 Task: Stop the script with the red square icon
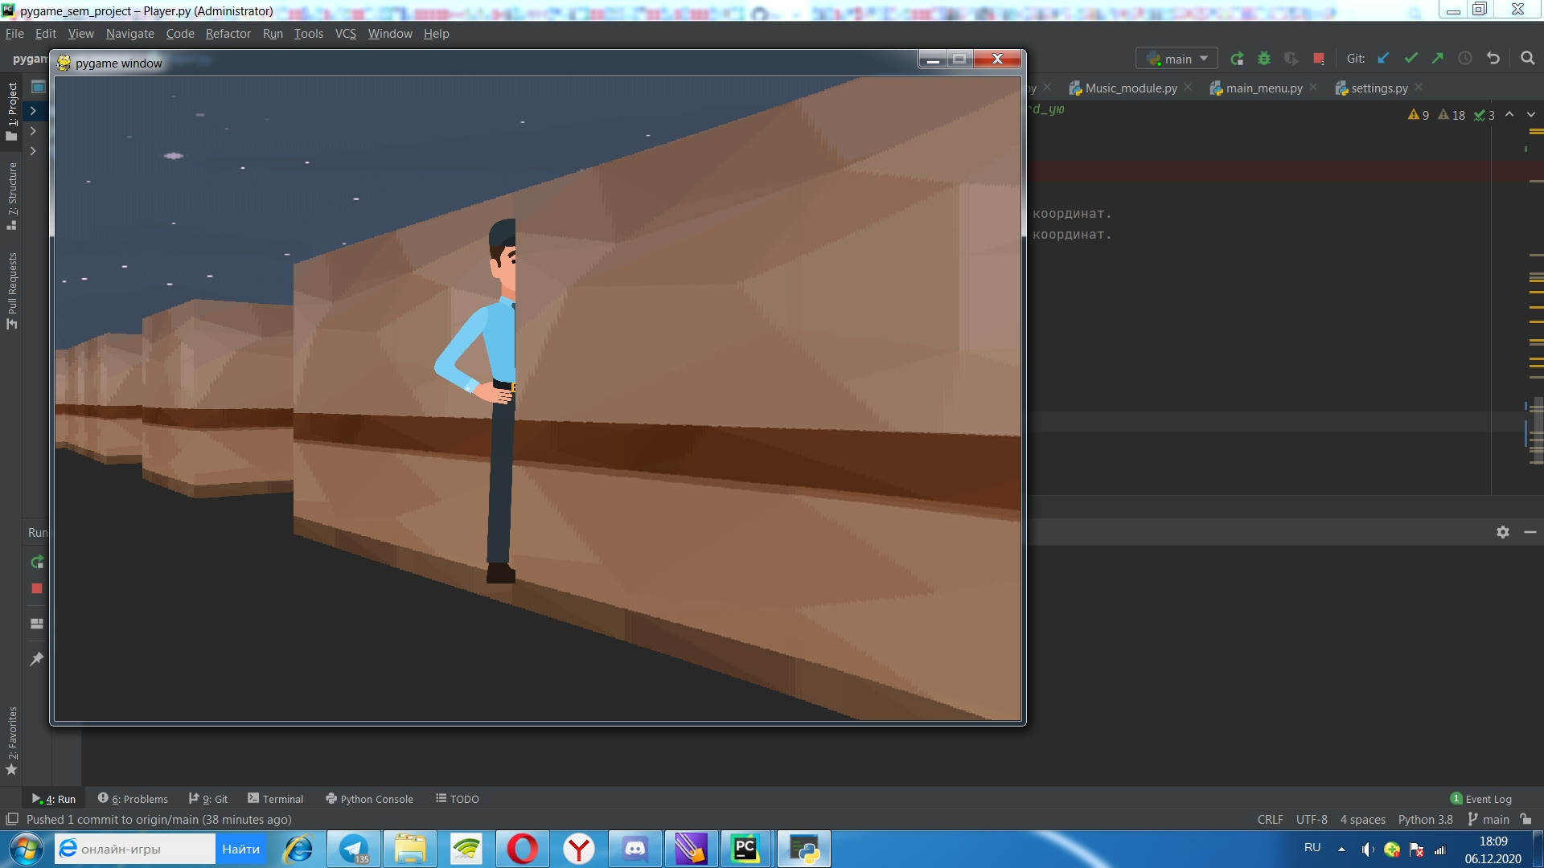point(1317,58)
